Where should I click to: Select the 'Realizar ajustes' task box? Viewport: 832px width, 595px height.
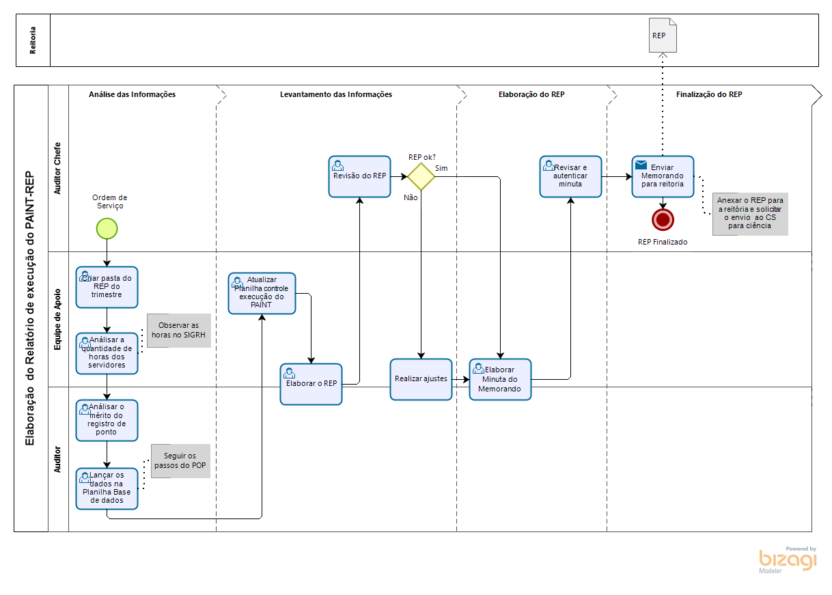click(x=421, y=379)
